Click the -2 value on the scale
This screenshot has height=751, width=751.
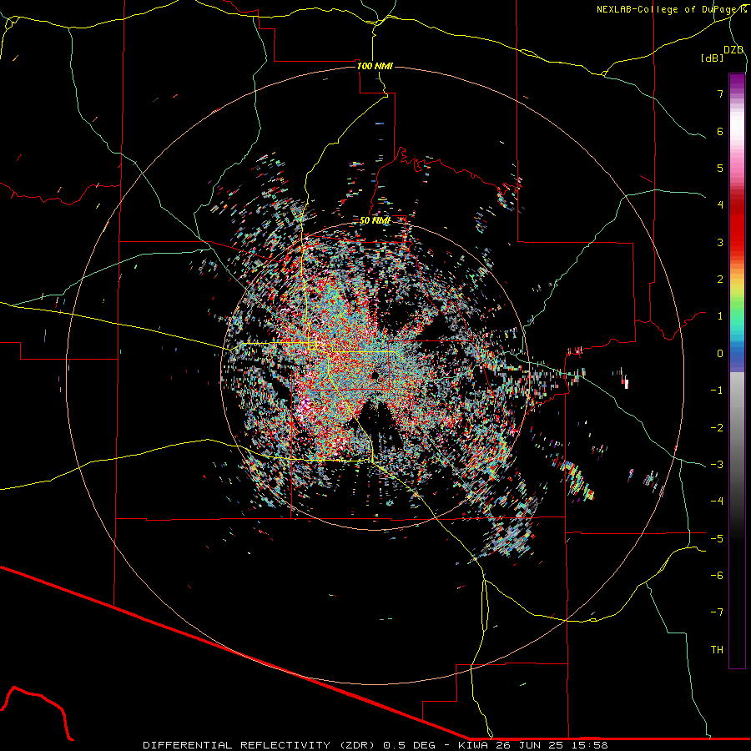click(717, 427)
